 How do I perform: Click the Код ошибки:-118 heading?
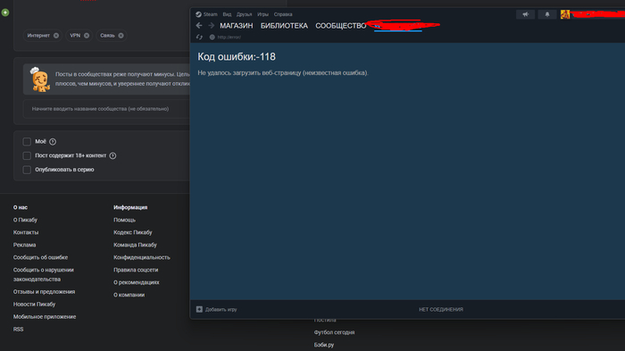237,56
